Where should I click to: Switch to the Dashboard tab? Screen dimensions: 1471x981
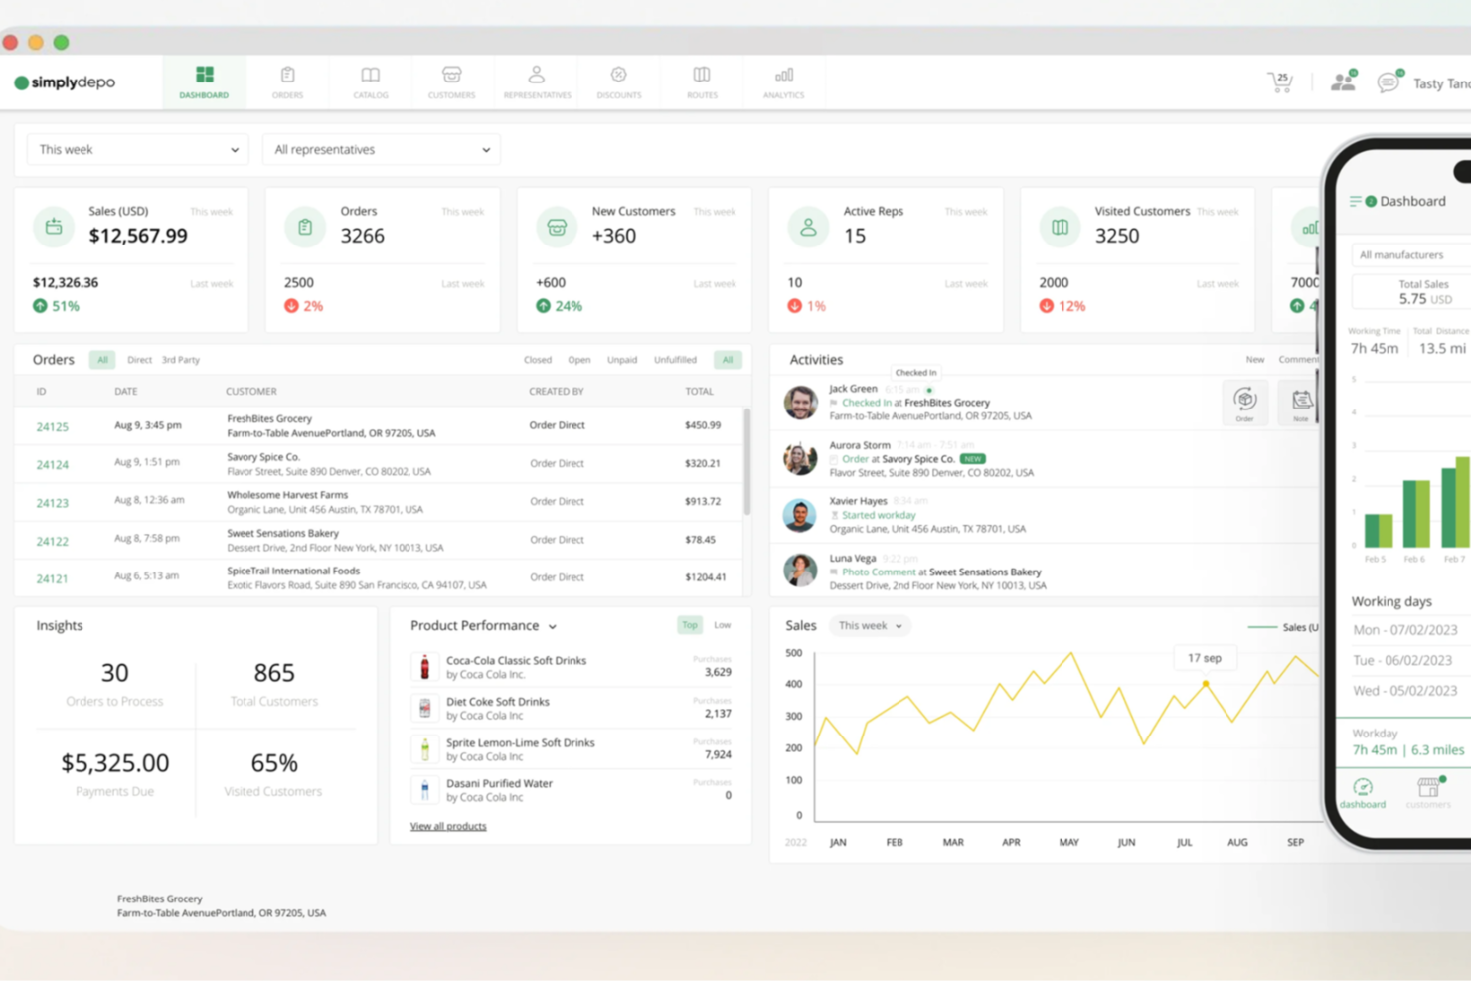[203, 82]
